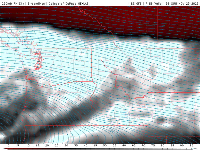
Task: Click the colorbar label "30"
Action: (x=66, y=145)
